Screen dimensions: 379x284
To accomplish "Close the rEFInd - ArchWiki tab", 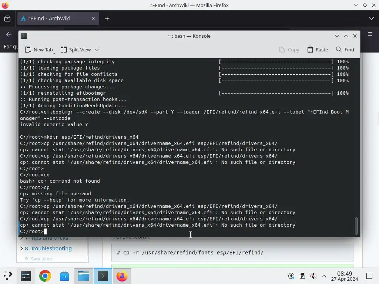I will tap(93, 18).
